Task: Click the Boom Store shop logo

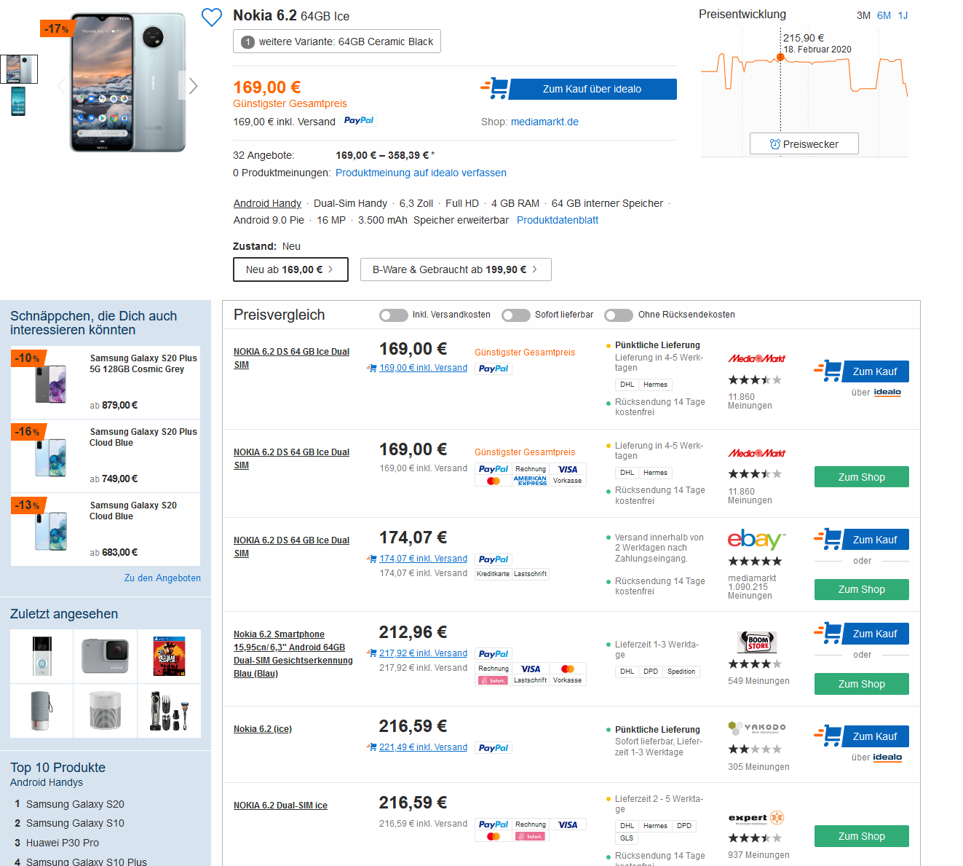Action: (x=758, y=642)
